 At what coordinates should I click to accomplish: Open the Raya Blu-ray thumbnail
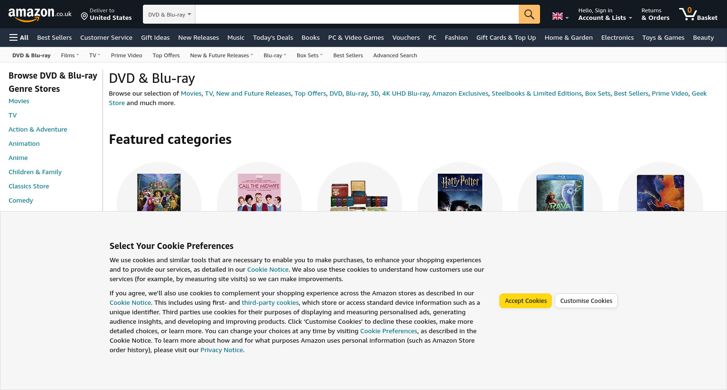point(560,193)
